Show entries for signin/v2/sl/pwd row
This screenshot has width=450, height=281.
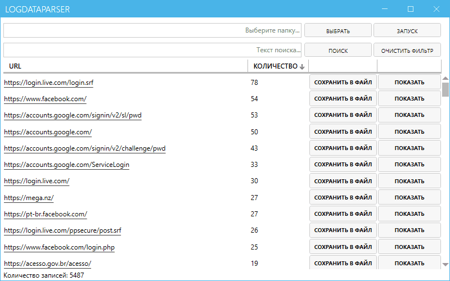click(409, 115)
